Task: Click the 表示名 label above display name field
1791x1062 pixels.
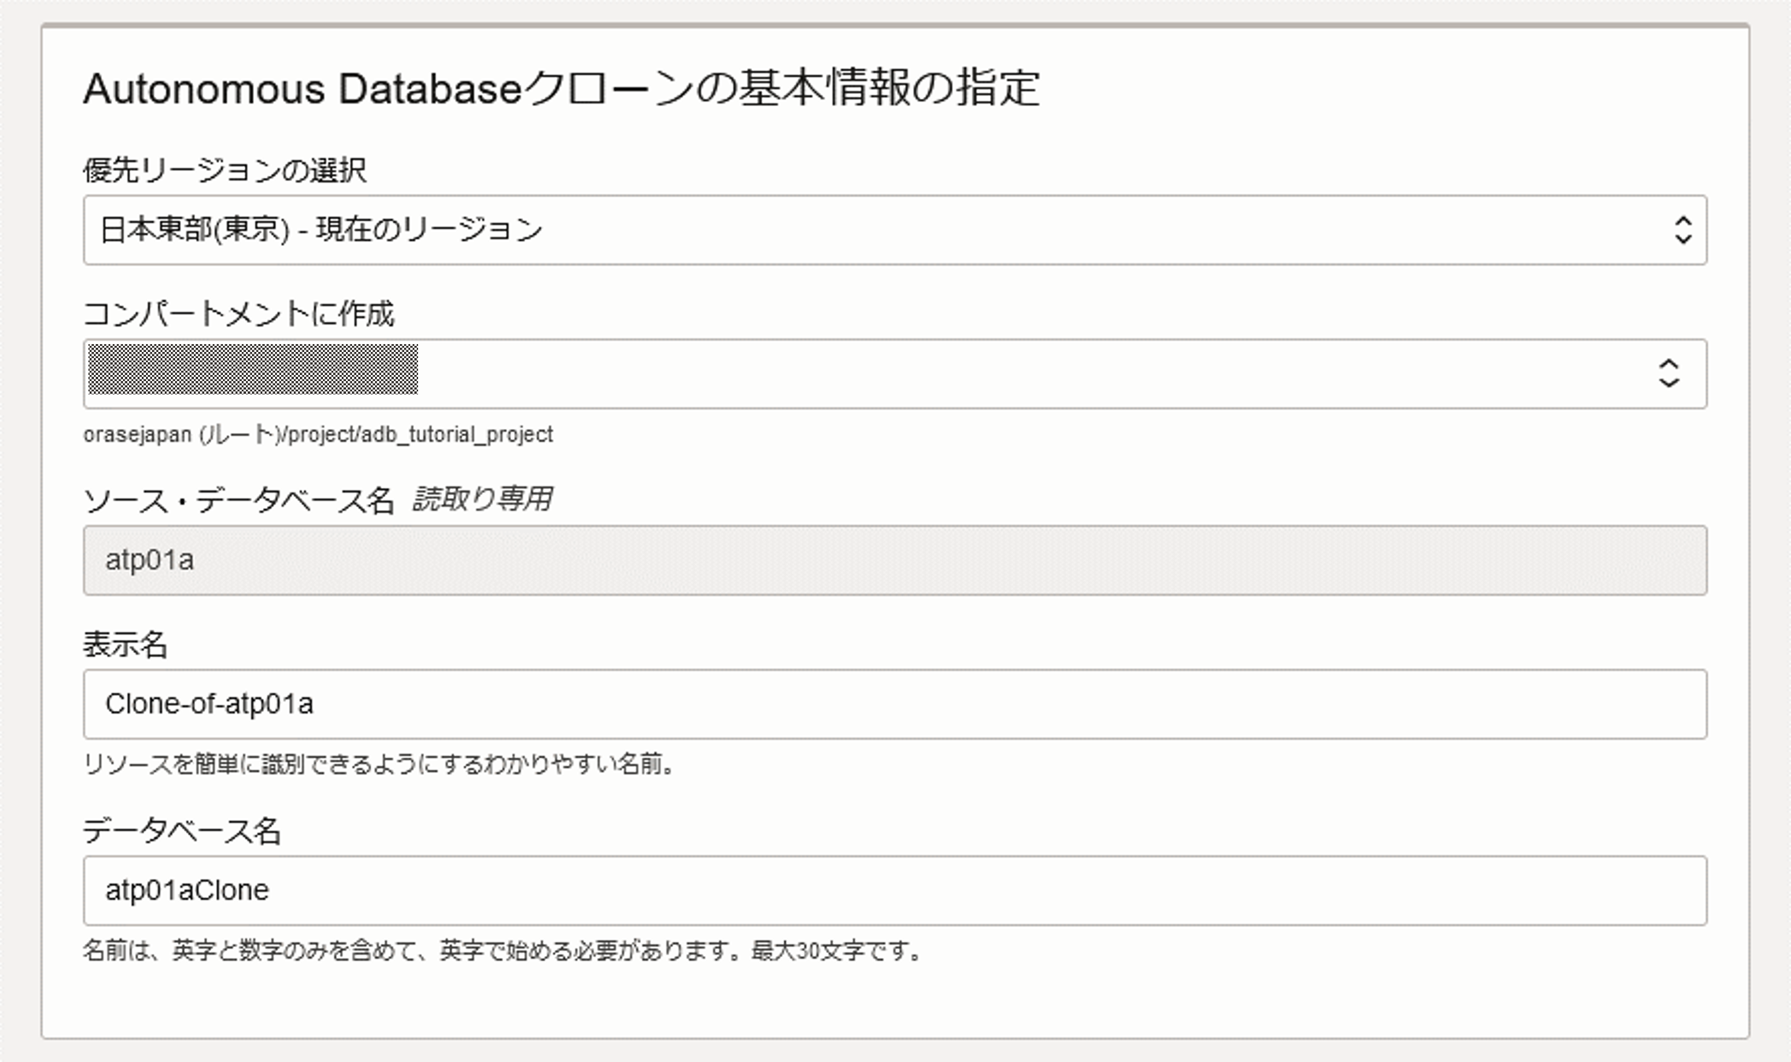Action: pos(125,644)
